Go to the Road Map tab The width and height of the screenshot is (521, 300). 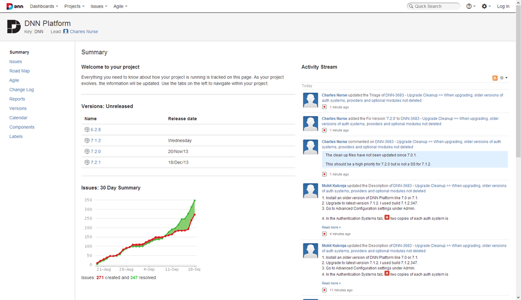(x=20, y=71)
